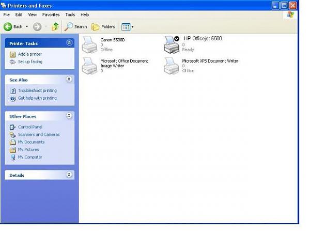
Task: Click the Set up faxing link
Action: [30, 62]
